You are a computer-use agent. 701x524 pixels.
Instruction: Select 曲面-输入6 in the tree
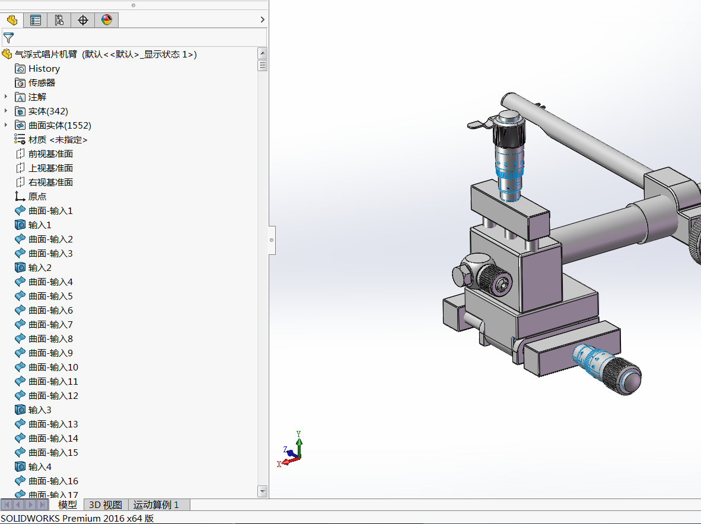click(50, 311)
